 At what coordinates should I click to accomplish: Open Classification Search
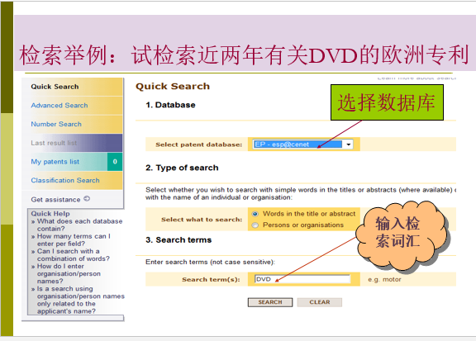pos(65,181)
